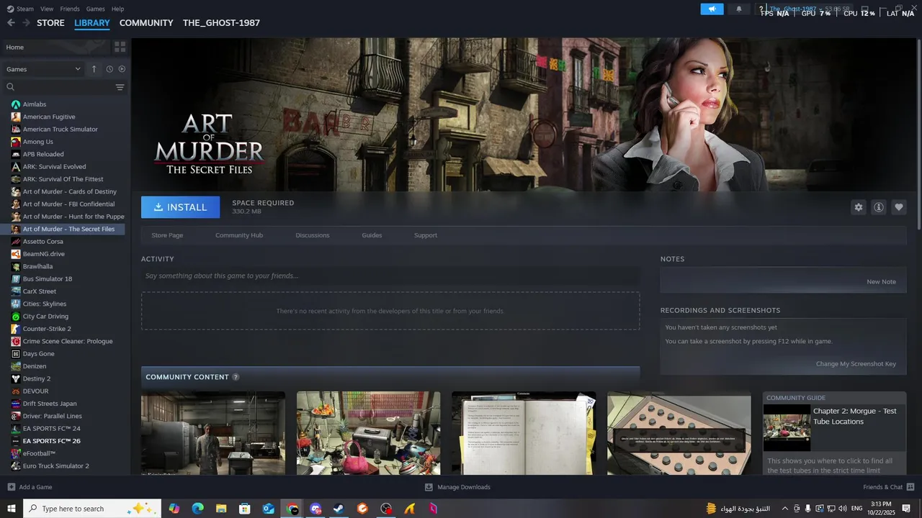Screen dimensions: 922x518
Task: Open Friends & Chat icon
Action: [x=910, y=487]
